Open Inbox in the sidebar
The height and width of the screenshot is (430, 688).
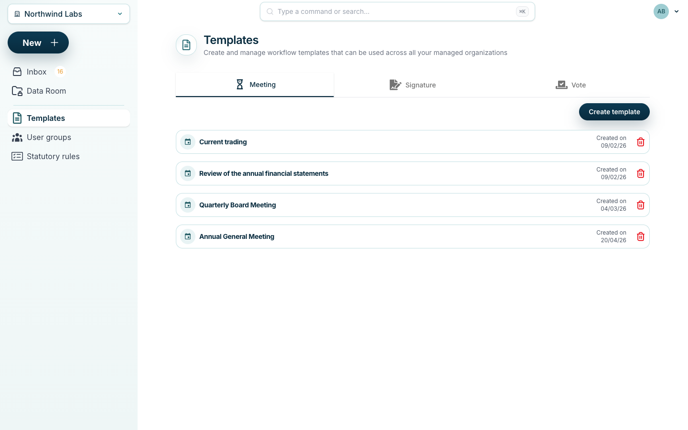pos(69,72)
